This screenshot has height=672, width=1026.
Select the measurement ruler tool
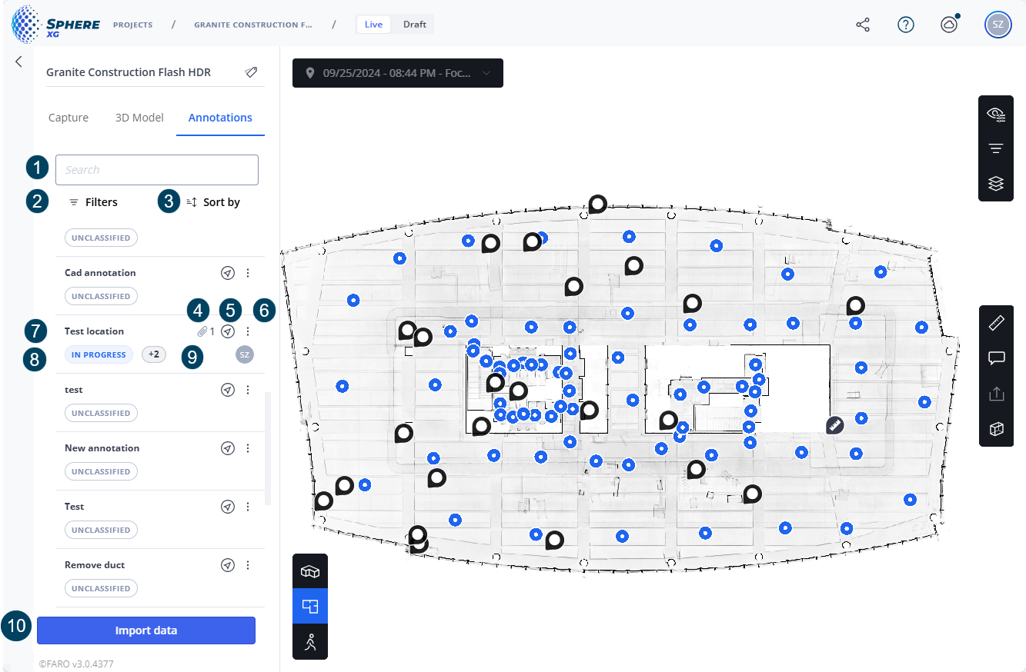point(996,323)
